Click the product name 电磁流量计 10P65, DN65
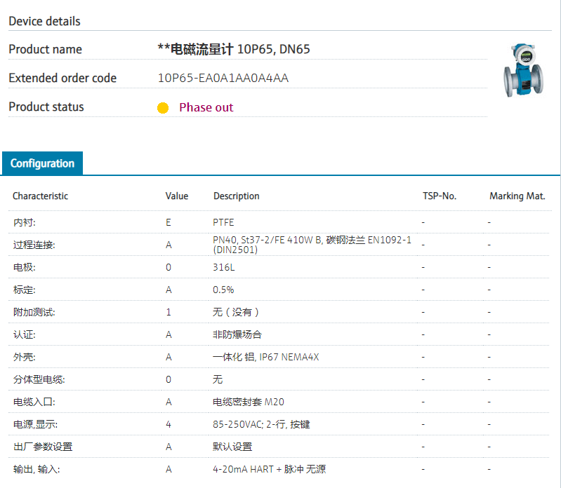561x488 pixels. [x=234, y=49]
